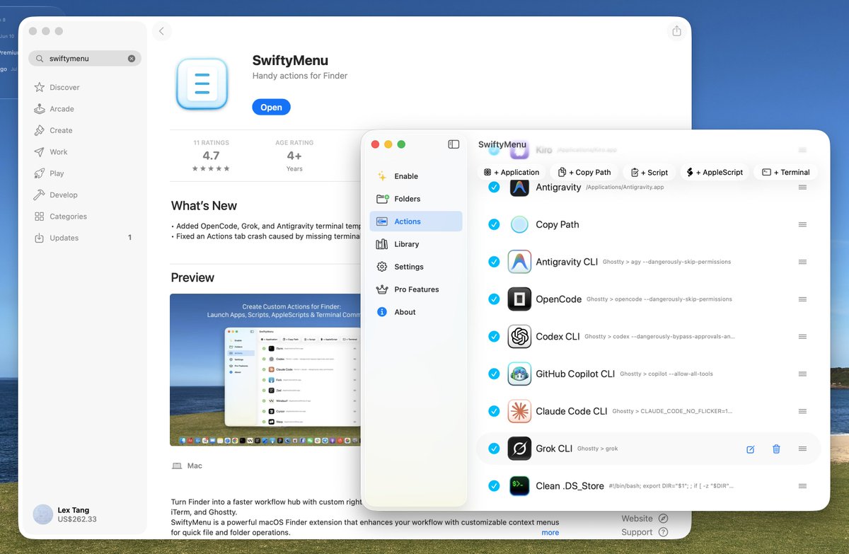The height and width of the screenshot is (554, 849).
Task: Clear the App Store search field
Action: pos(132,59)
